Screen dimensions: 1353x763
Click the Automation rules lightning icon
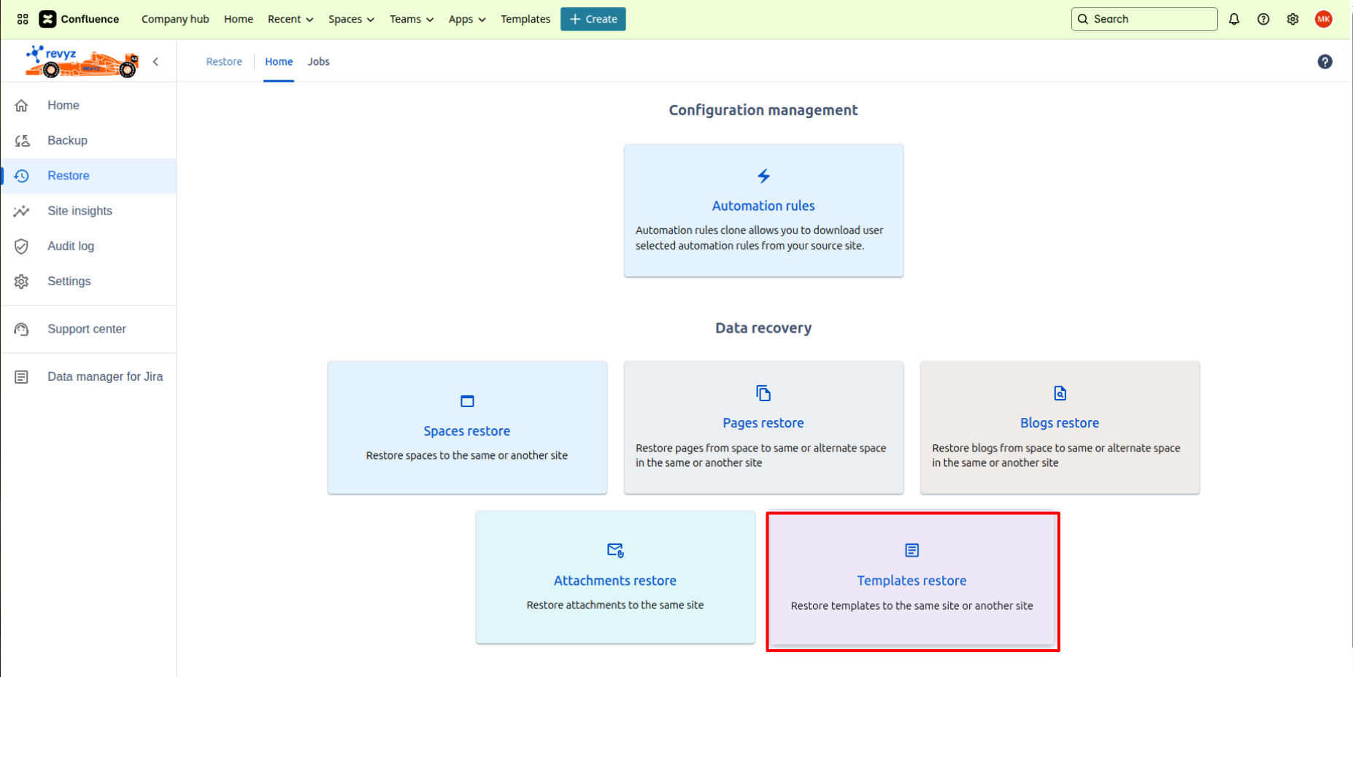click(763, 176)
